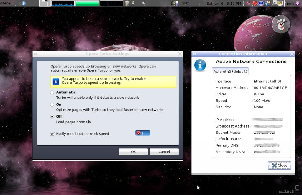
Task: Click the network connection tray icon
Action: coord(267,3)
